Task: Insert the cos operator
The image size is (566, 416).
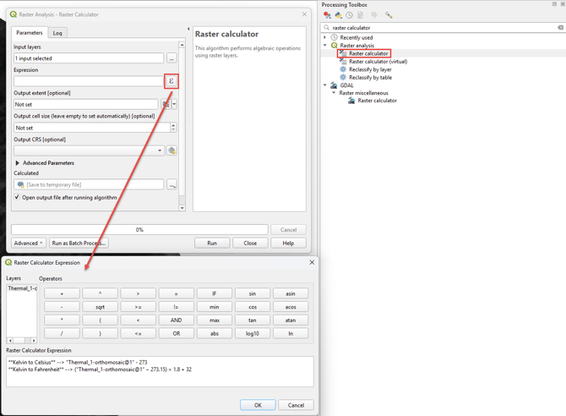Action: [253, 307]
